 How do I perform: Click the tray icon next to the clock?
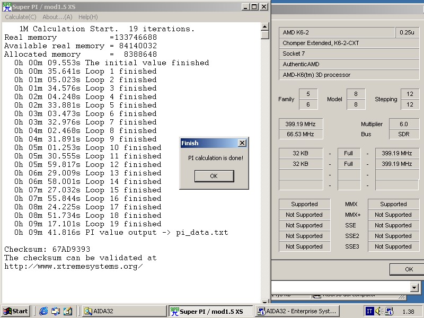click(388, 311)
